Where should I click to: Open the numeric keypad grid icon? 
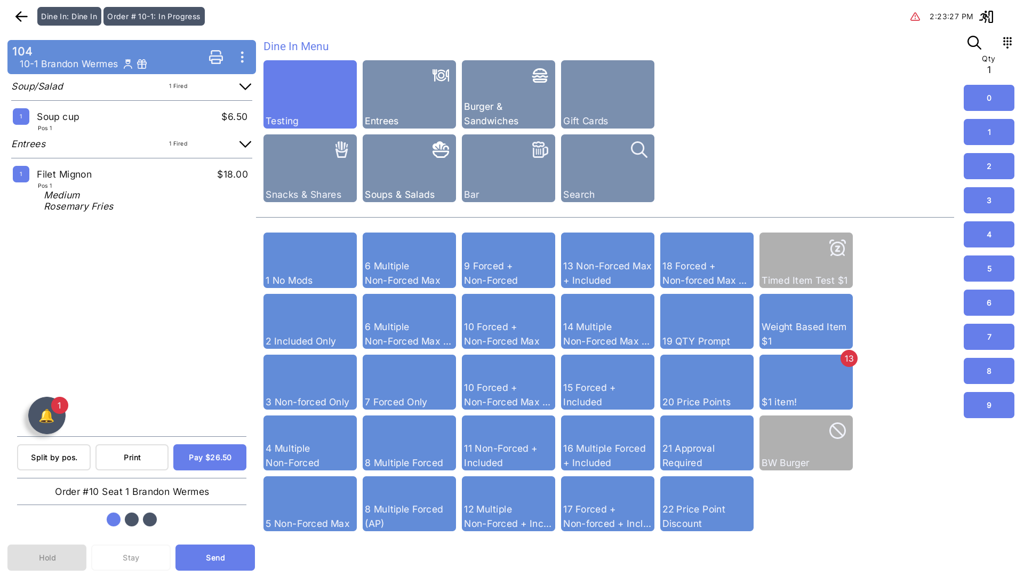(x=1007, y=43)
